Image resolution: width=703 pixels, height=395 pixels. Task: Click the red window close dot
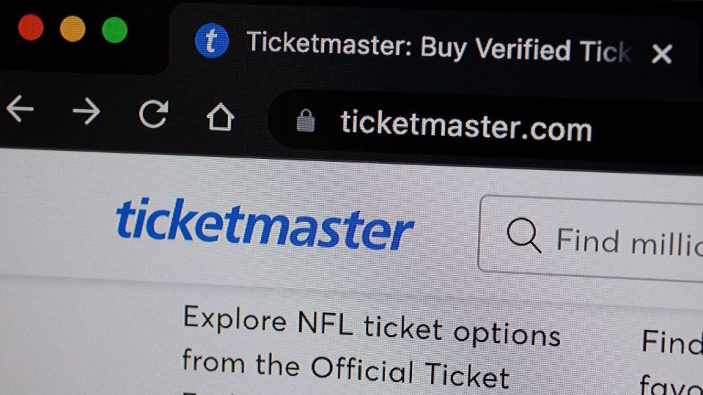[31, 27]
